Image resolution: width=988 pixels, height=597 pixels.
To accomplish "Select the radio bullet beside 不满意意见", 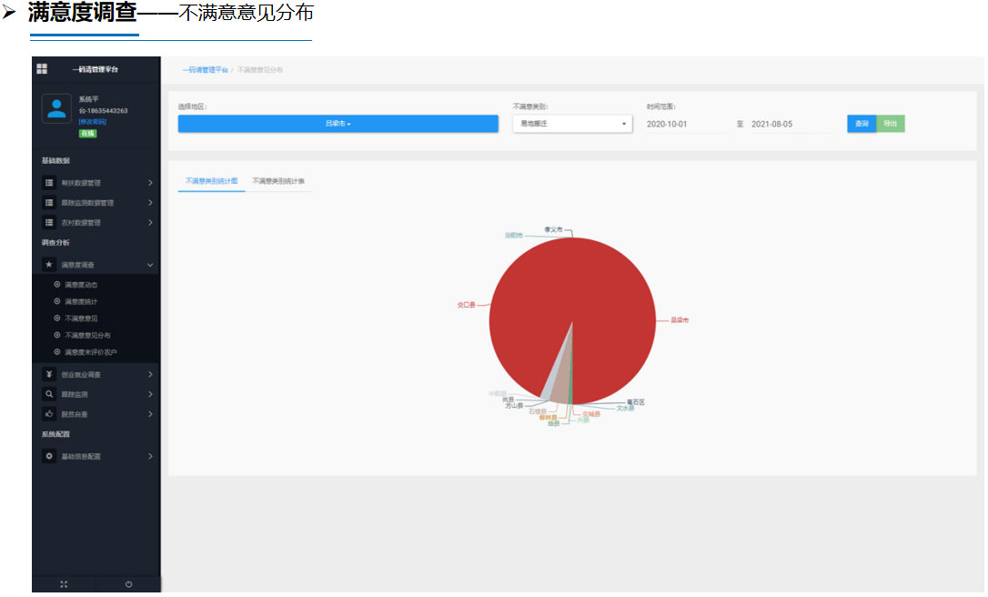I will (x=56, y=319).
